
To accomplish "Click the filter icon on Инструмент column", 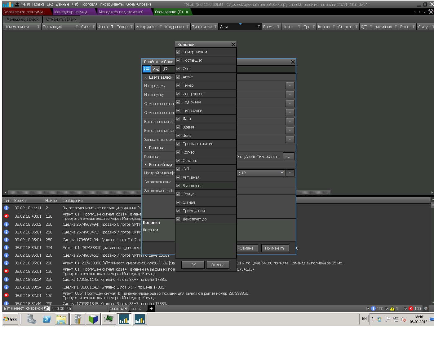I will 161,27.
